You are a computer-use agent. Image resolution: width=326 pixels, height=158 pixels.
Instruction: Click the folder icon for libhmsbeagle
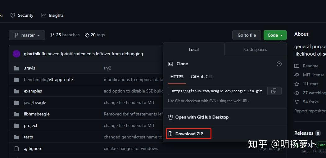point(16,114)
